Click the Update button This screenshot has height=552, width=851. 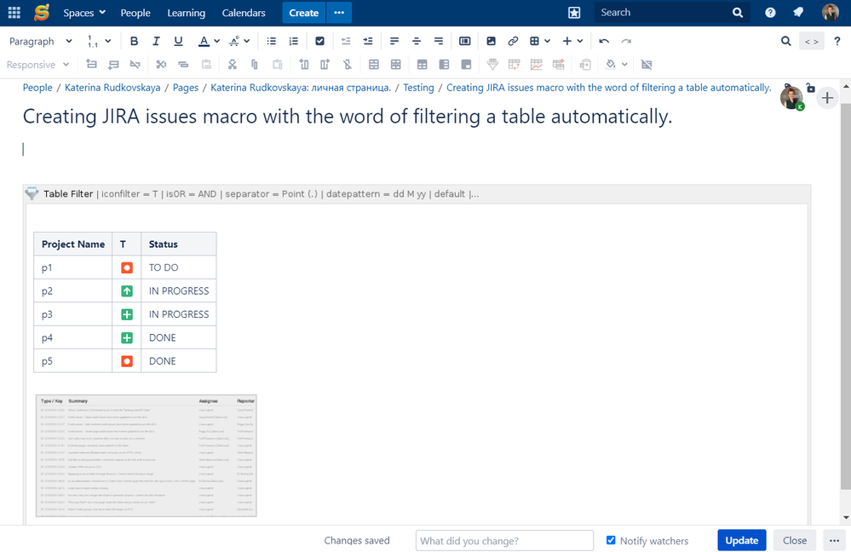(741, 540)
